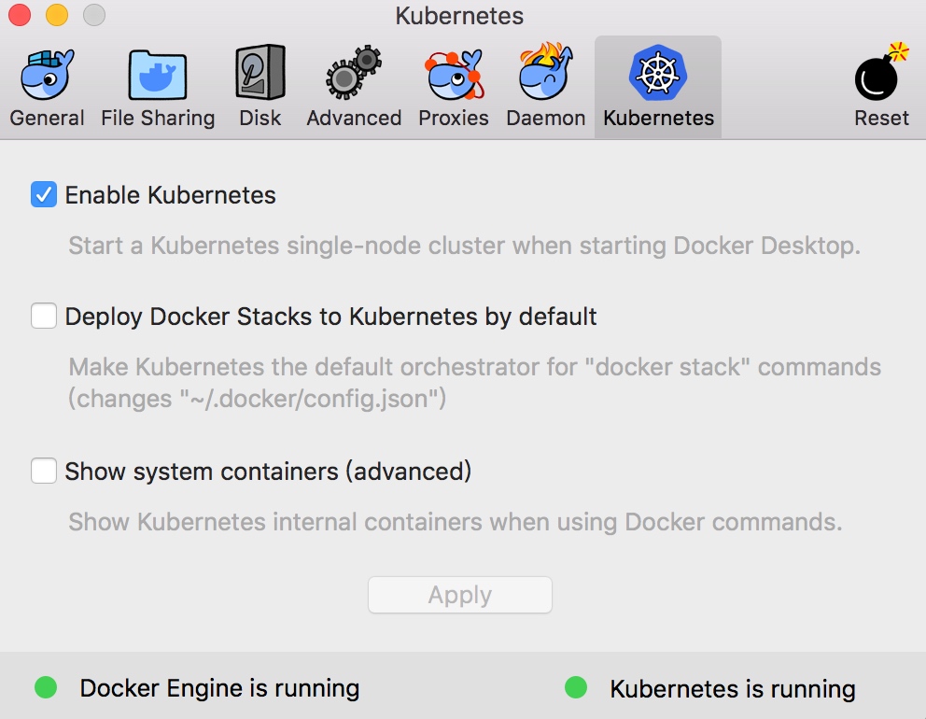Open the General settings whale icon
The image size is (926, 719).
pyautogui.click(x=47, y=77)
